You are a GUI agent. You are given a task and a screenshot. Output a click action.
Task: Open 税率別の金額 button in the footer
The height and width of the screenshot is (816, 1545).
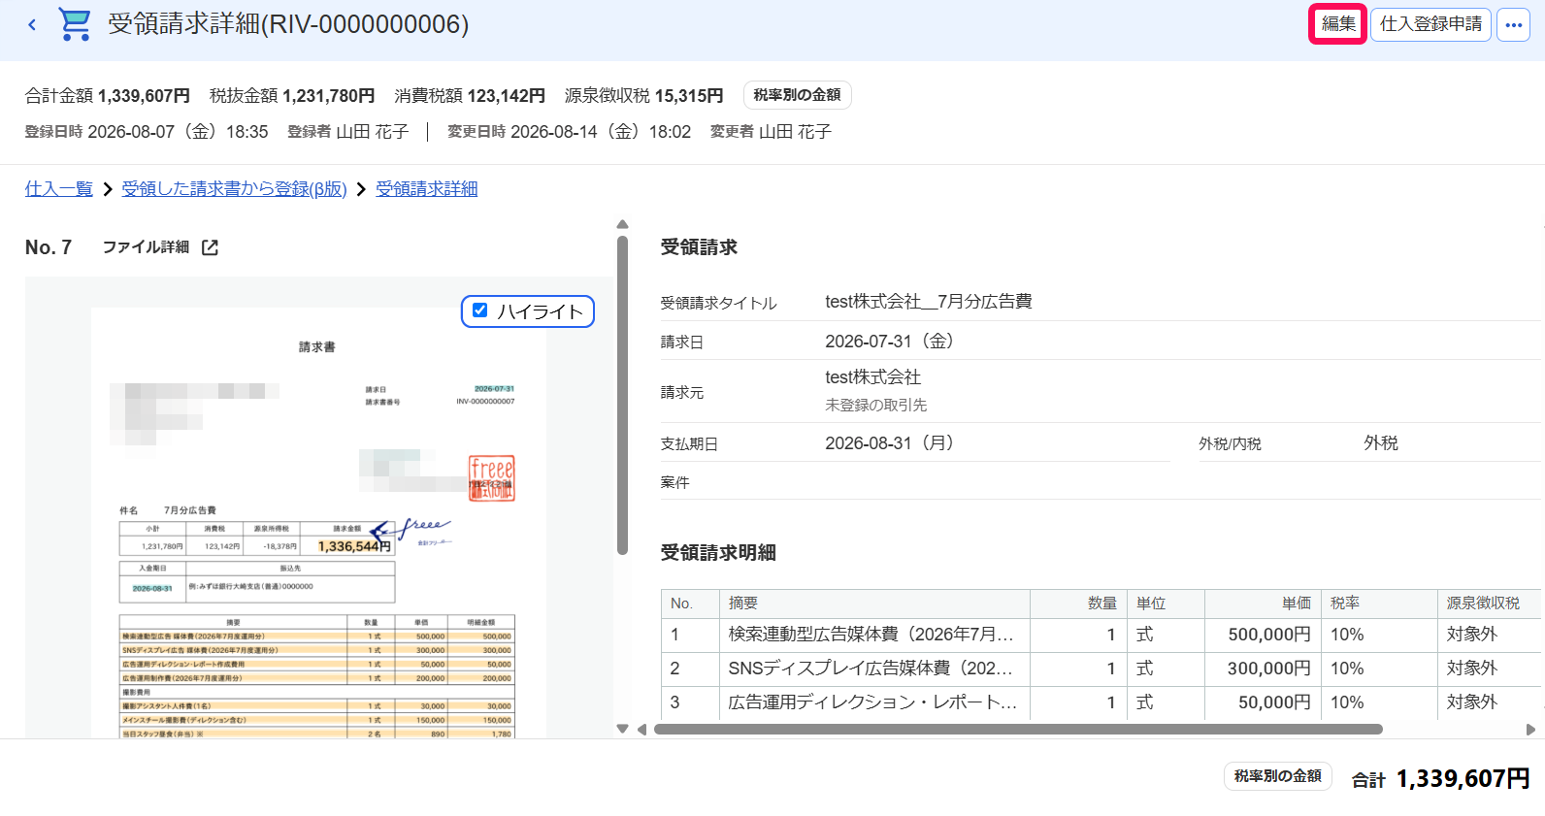[x=1278, y=776]
